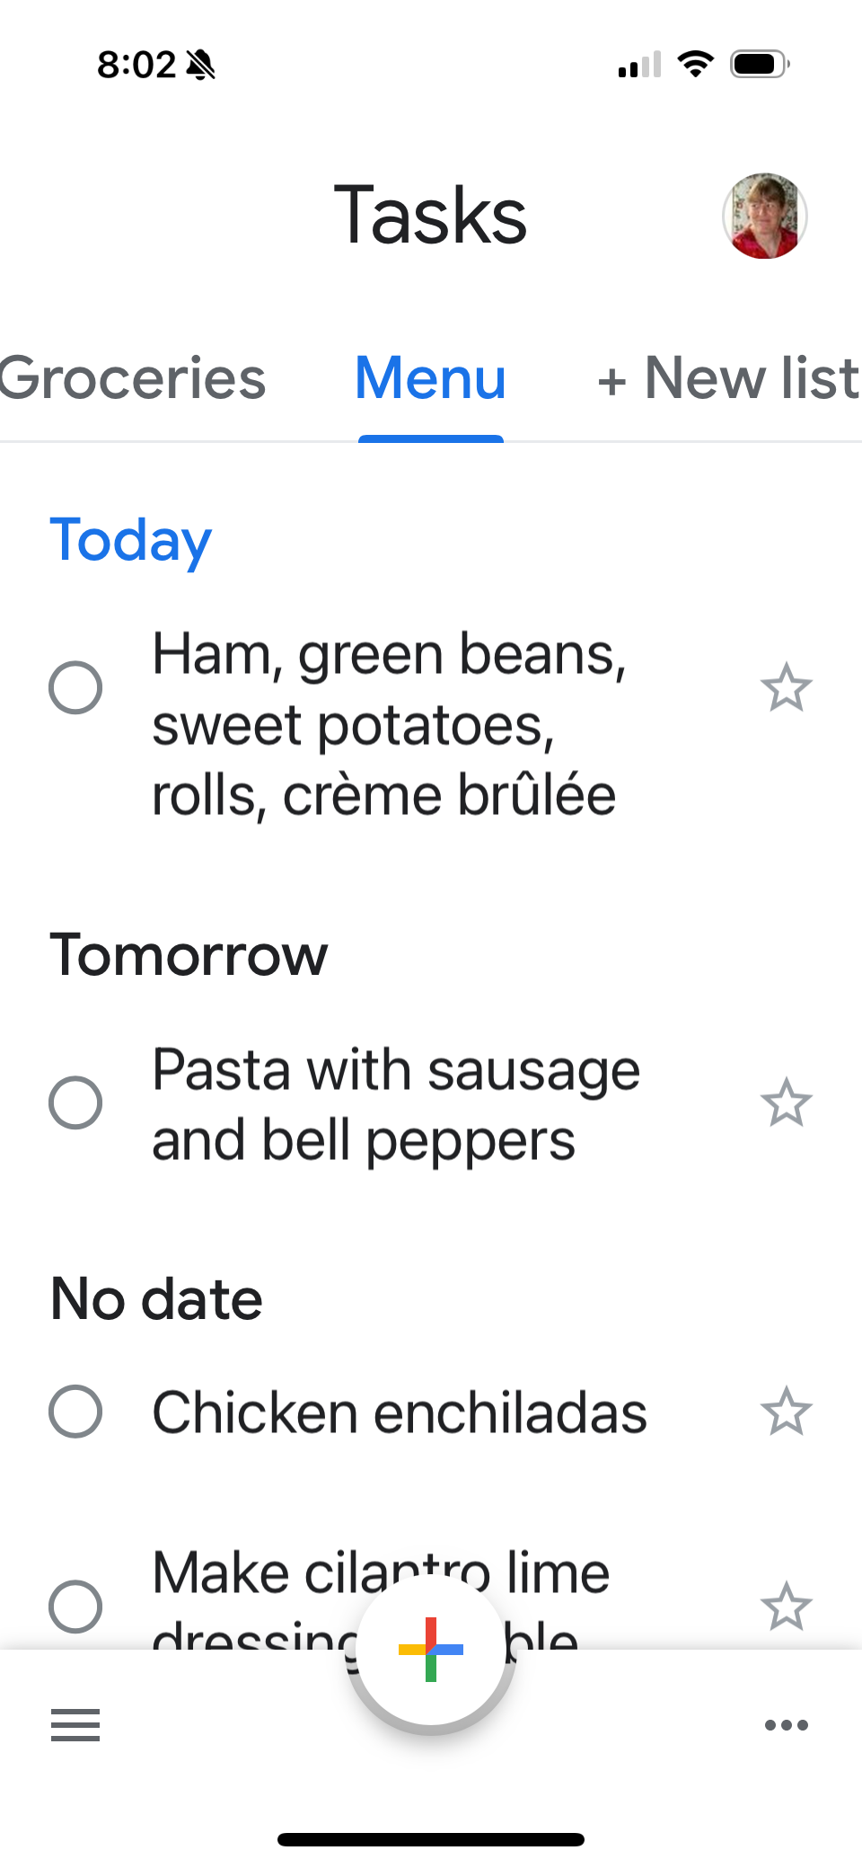862x1868 pixels.
Task: Mark Pasta with sausage task complete
Action: pyautogui.click(x=75, y=1103)
